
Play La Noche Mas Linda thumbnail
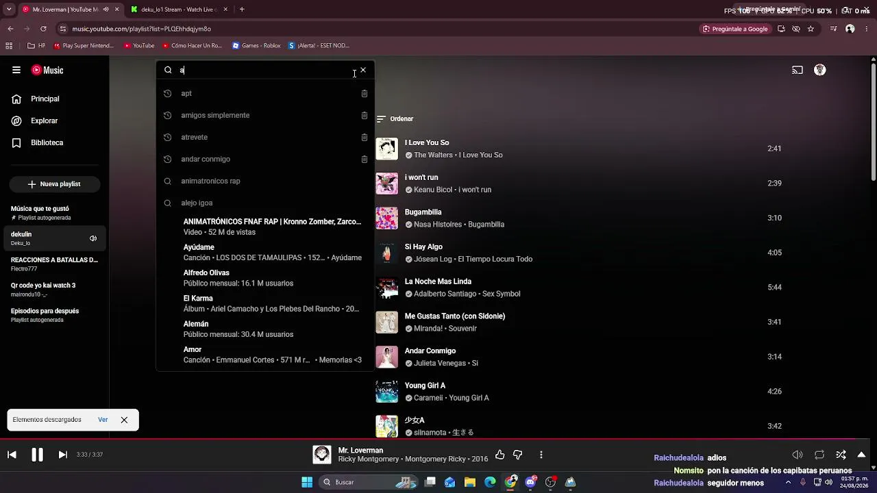pyautogui.click(x=387, y=288)
